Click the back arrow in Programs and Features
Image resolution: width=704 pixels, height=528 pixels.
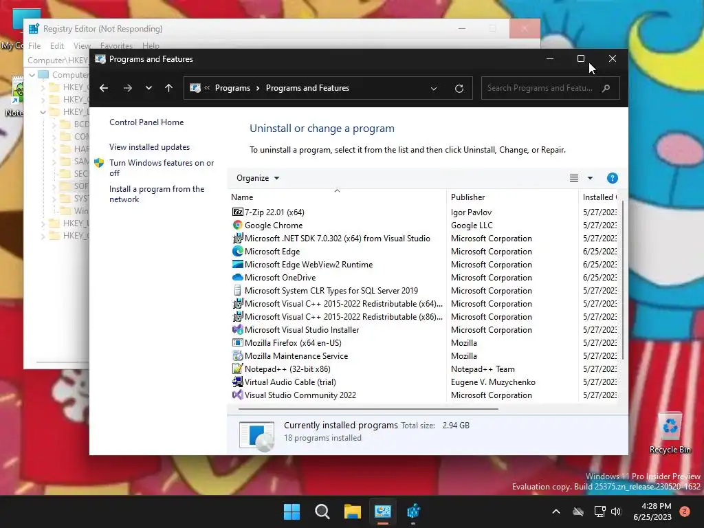104,88
